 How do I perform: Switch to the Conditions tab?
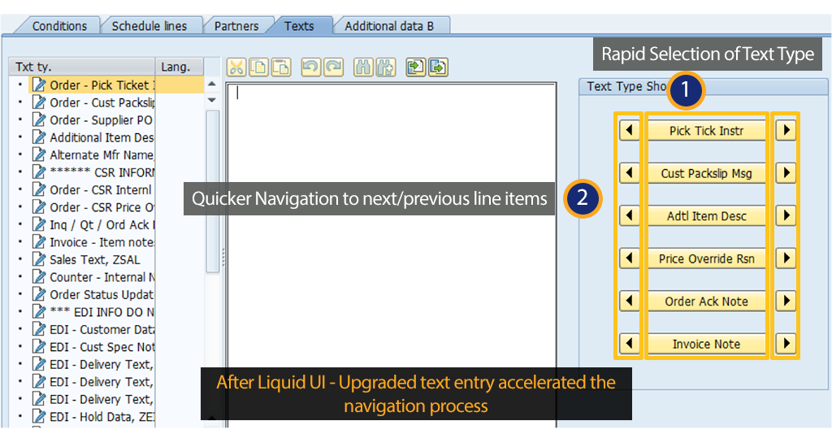[59, 26]
